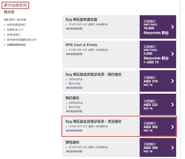185x159 pixels.
Task: Click the 免费标准 wi-fi amenity item
Action: (x=15, y=30)
